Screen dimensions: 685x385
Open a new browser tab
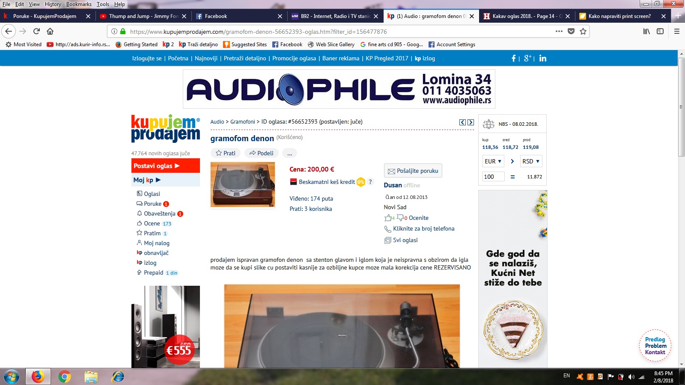(678, 16)
